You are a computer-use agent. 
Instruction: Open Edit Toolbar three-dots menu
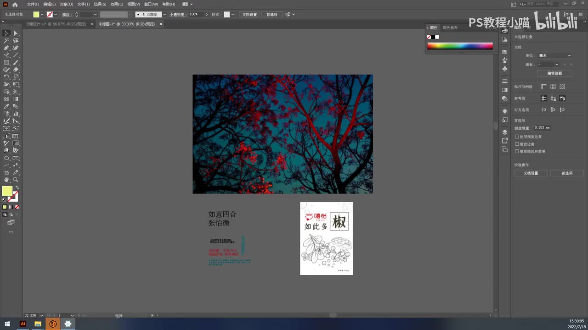11,232
